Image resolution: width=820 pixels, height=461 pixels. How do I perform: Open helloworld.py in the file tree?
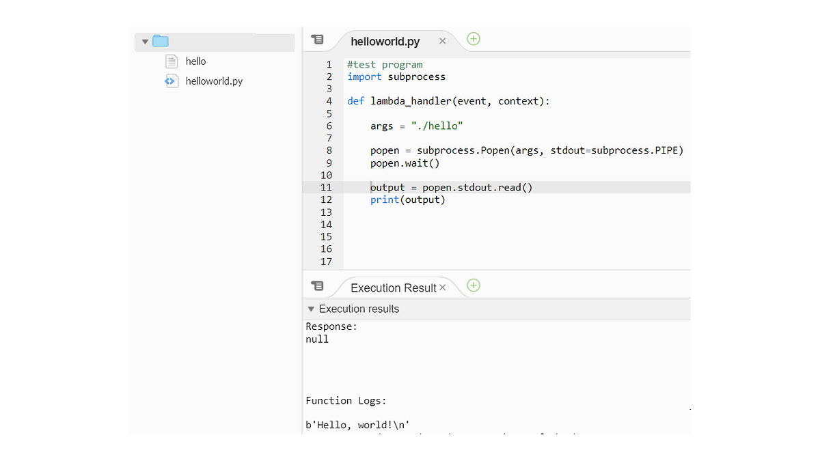[214, 81]
